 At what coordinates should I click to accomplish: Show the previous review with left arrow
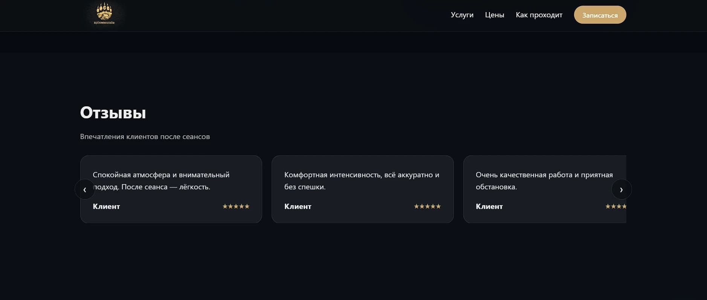point(85,189)
